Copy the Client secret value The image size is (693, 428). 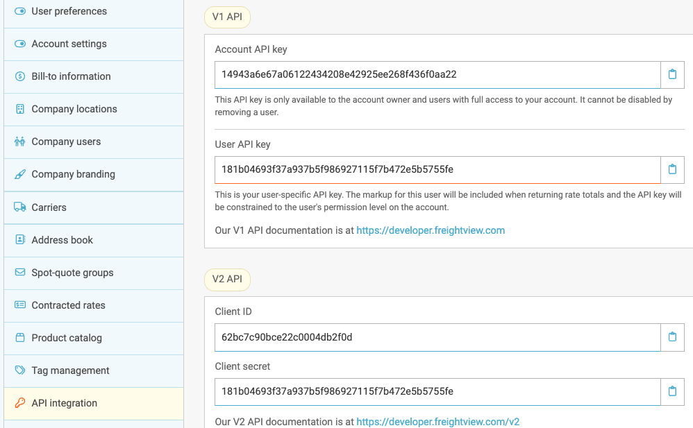673,391
